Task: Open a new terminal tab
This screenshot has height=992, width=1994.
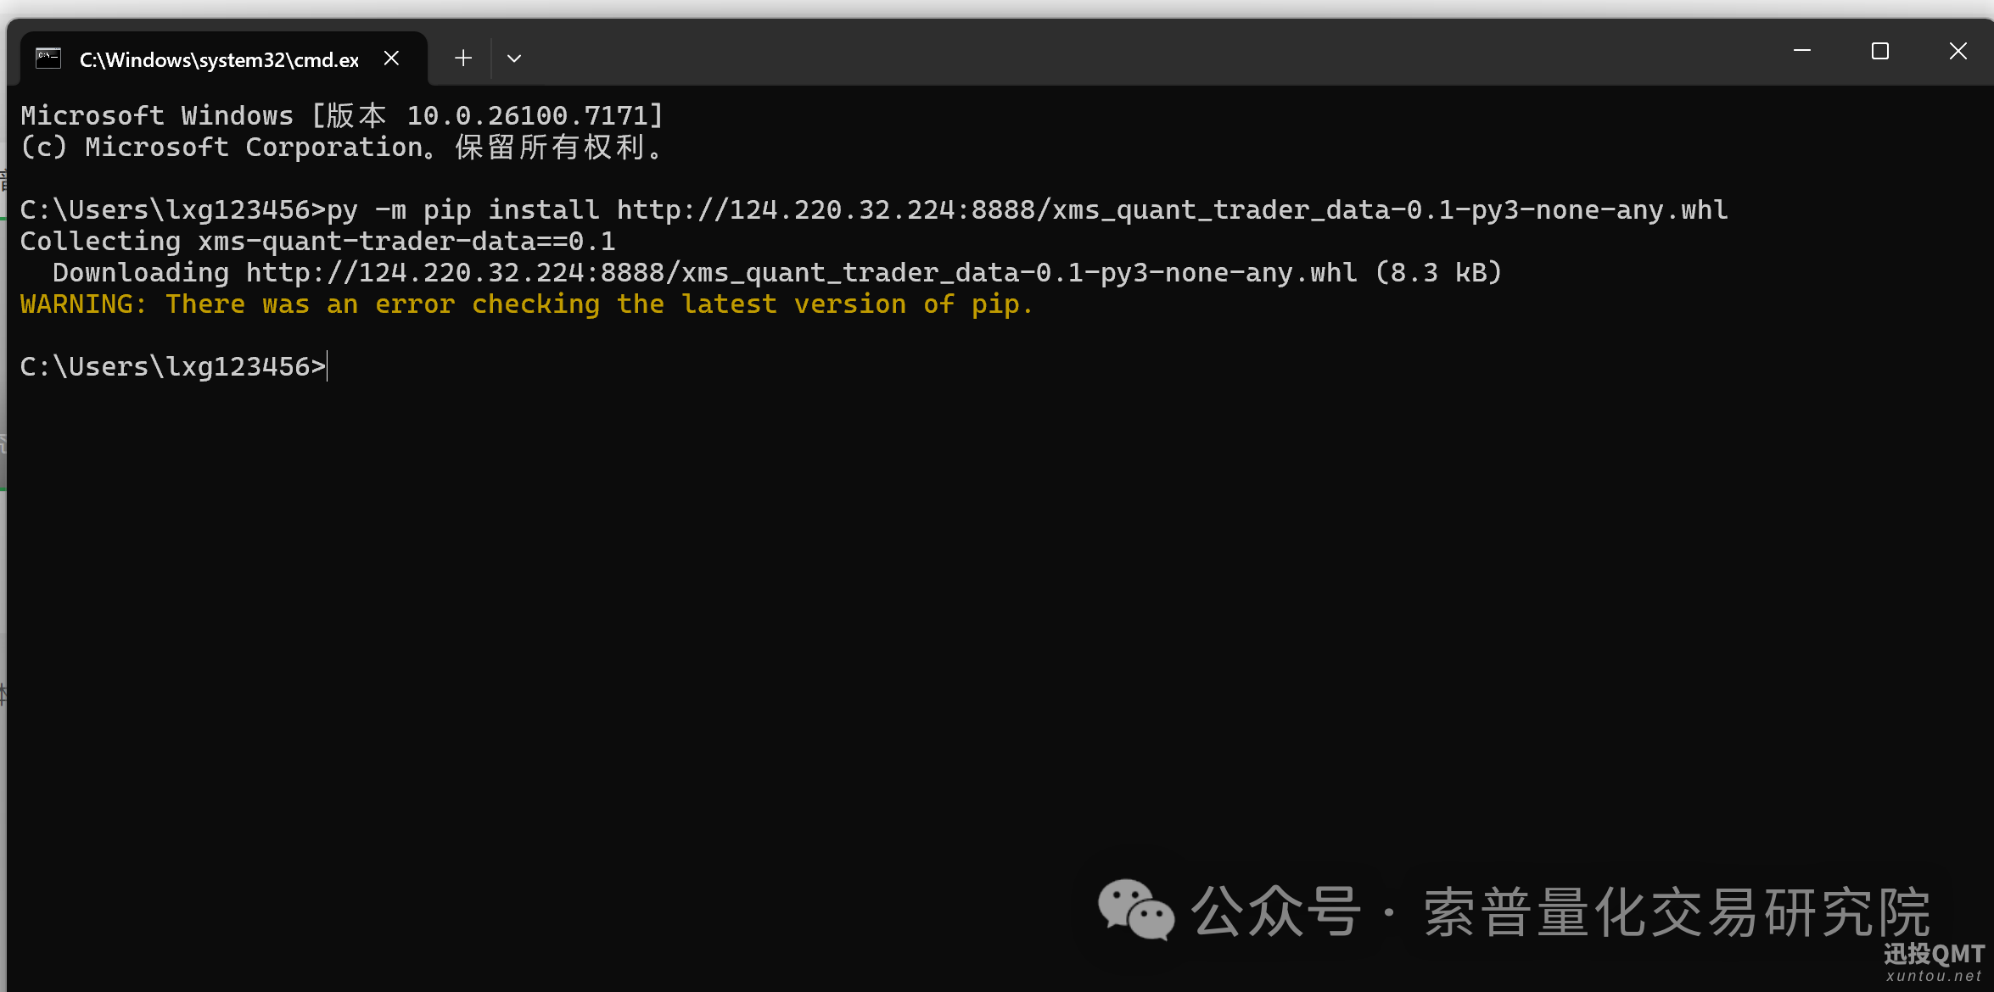Action: [463, 59]
